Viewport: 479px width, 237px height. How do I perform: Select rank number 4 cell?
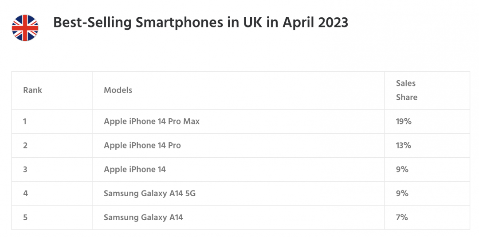[25, 193]
